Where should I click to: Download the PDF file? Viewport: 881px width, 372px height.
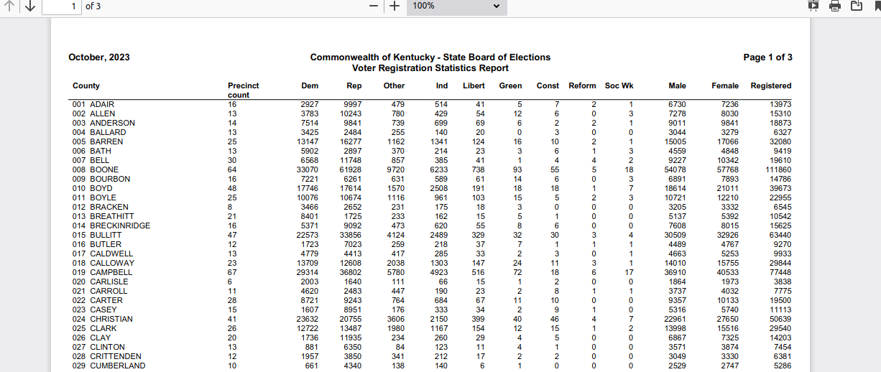pos(857,6)
